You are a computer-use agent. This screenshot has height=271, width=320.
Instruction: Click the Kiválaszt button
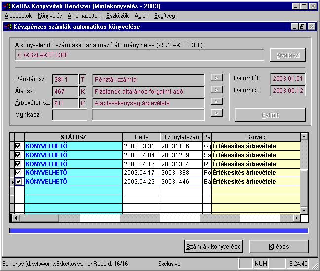pos(288,55)
